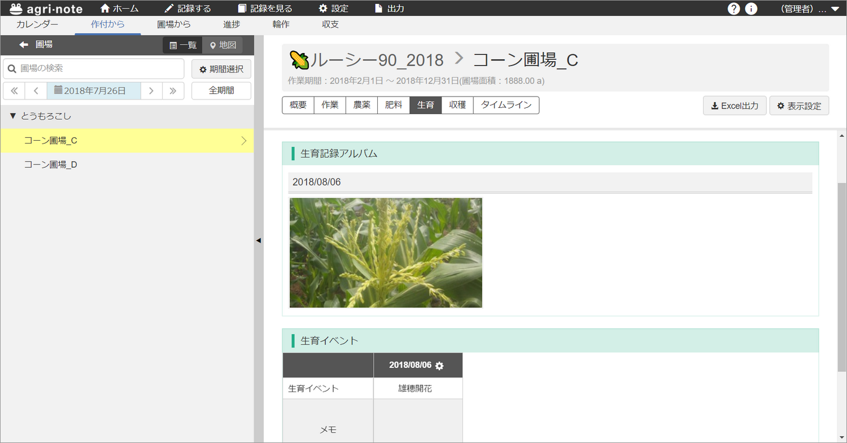The height and width of the screenshot is (443, 847).
Task: Click the ルーシー90_2018 breadcrumb
Action: pyautogui.click(x=377, y=60)
